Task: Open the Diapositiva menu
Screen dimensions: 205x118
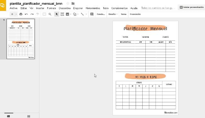Action: point(65,8)
